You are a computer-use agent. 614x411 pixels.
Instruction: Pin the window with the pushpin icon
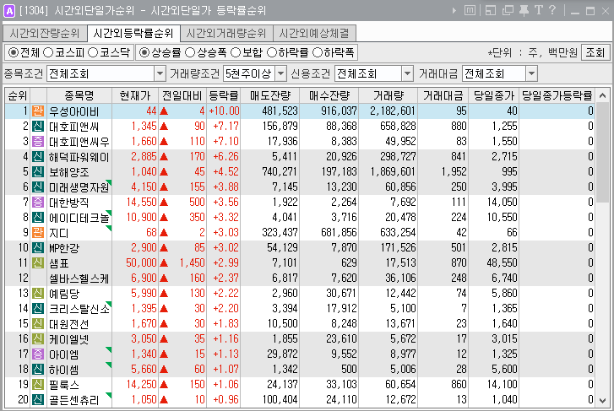pos(524,10)
